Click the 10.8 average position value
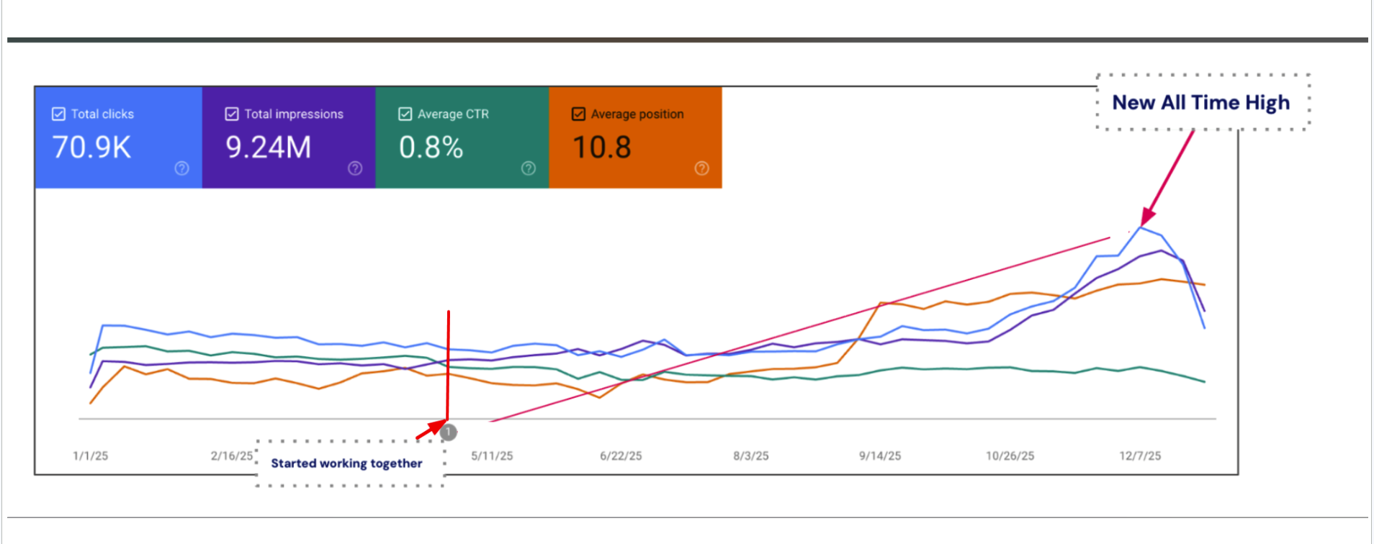Screen dimensions: 1374x544 click(602, 148)
